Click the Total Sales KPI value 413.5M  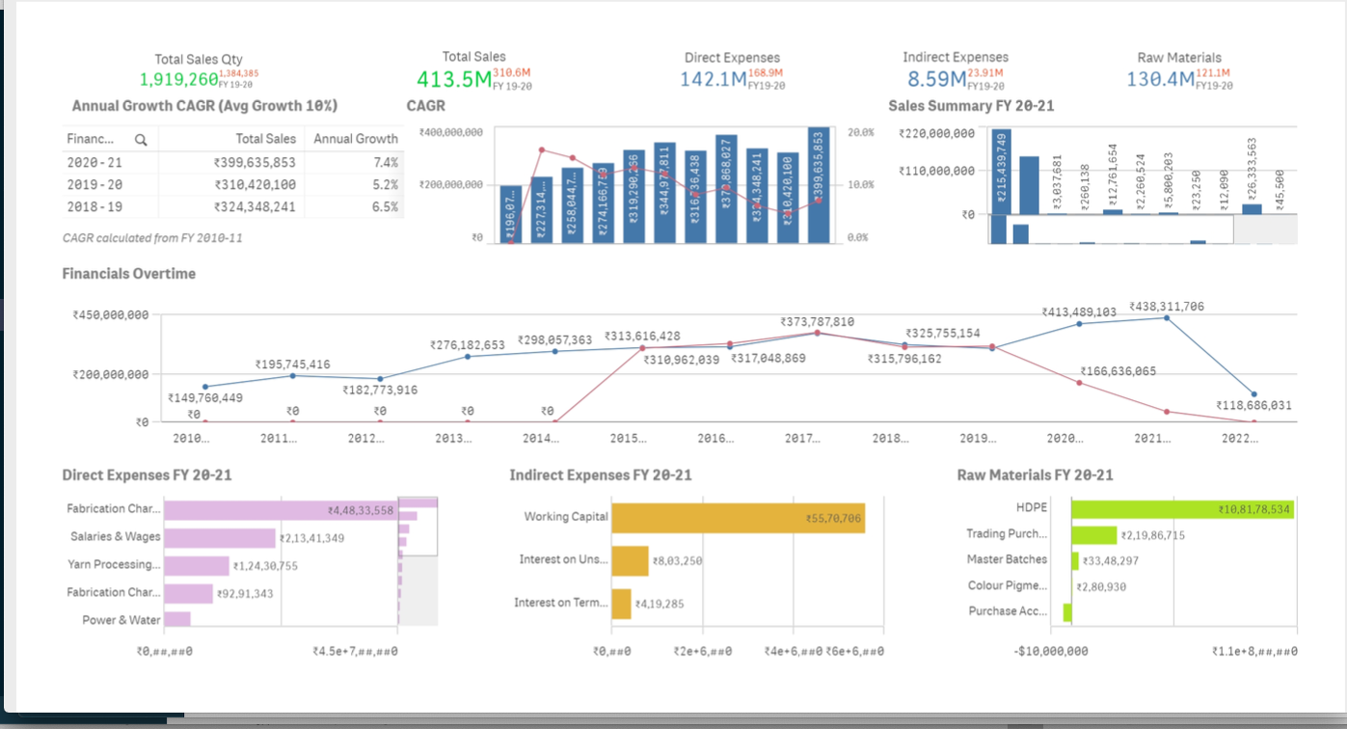[x=454, y=78]
